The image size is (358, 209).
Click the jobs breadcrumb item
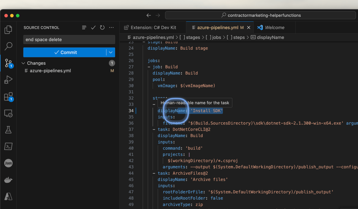(213, 37)
